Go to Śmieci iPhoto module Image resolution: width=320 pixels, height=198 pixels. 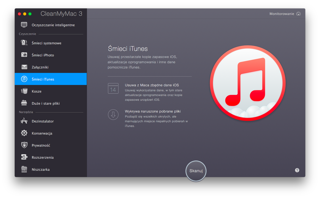point(51,55)
